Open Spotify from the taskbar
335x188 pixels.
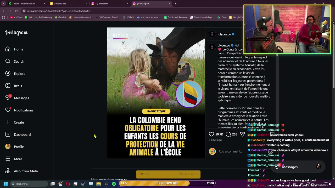(x=114, y=184)
